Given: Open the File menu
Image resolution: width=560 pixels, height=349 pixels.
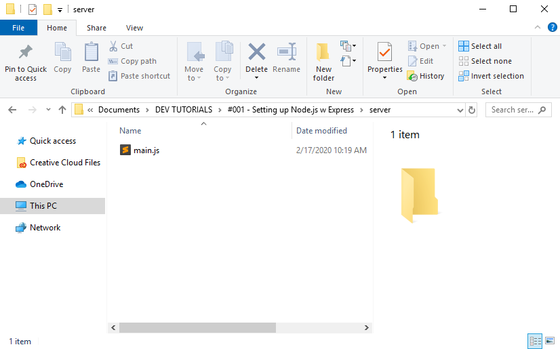Looking at the screenshot, I should pos(18,28).
